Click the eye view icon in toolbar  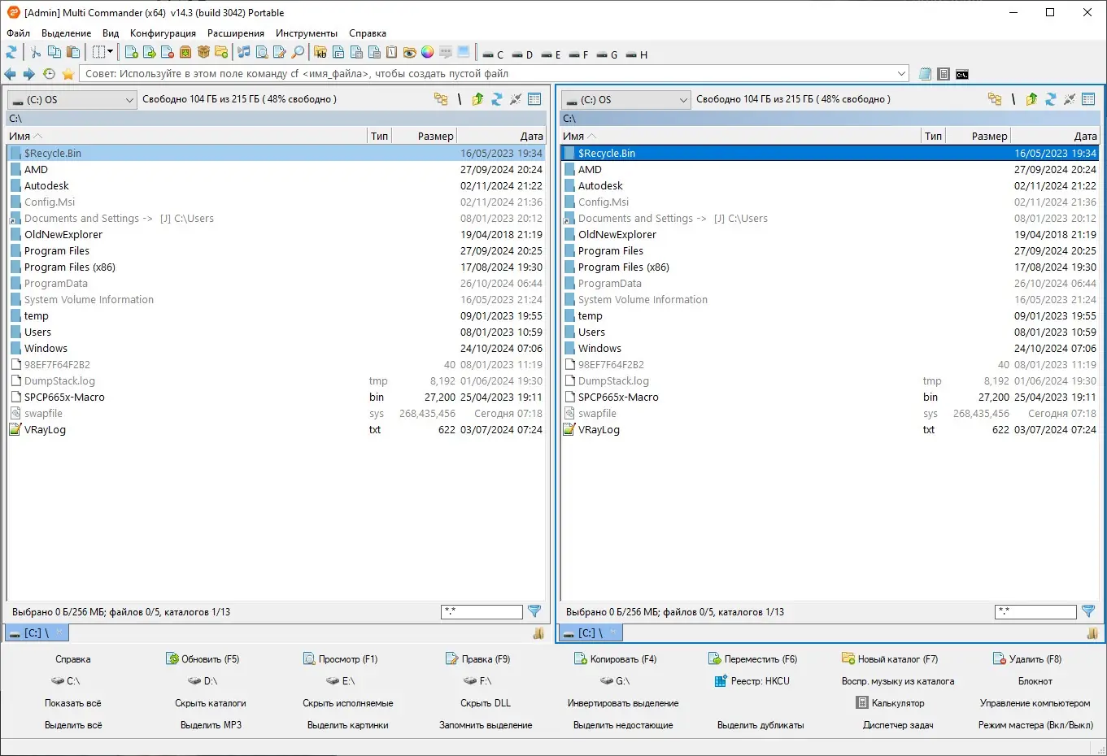click(409, 52)
